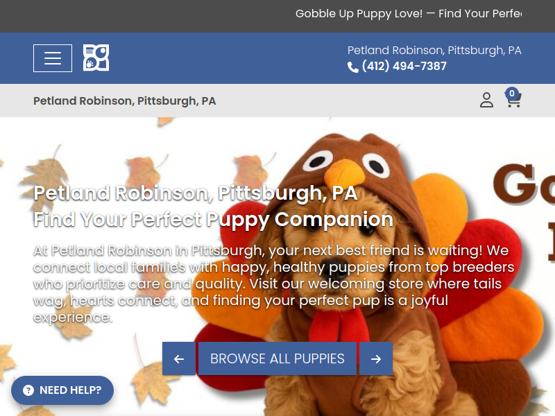Click the Petland logo icon
Image resolution: width=555 pixels, height=416 pixels.
coord(96,58)
